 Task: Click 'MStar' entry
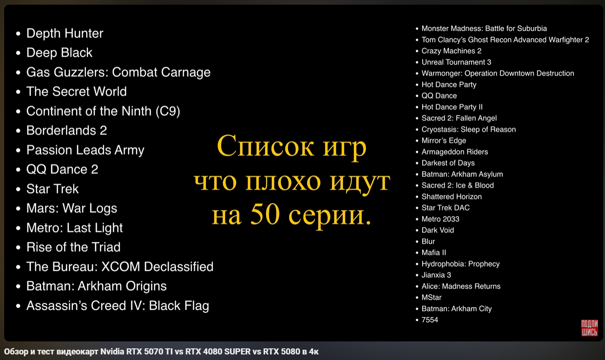(x=432, y=297)
